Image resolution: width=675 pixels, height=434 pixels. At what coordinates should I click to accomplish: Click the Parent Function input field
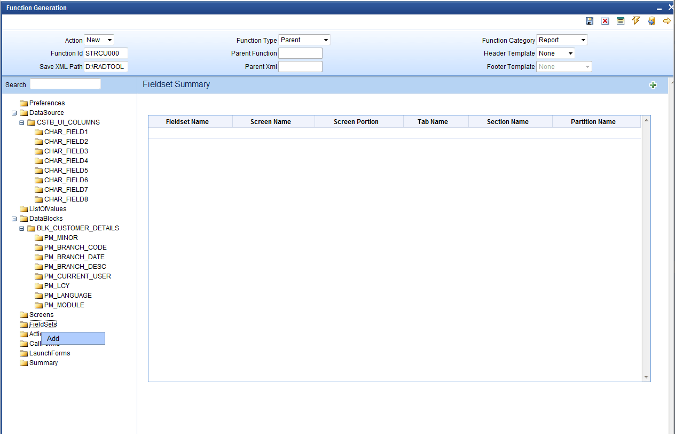tap(301, 53)
